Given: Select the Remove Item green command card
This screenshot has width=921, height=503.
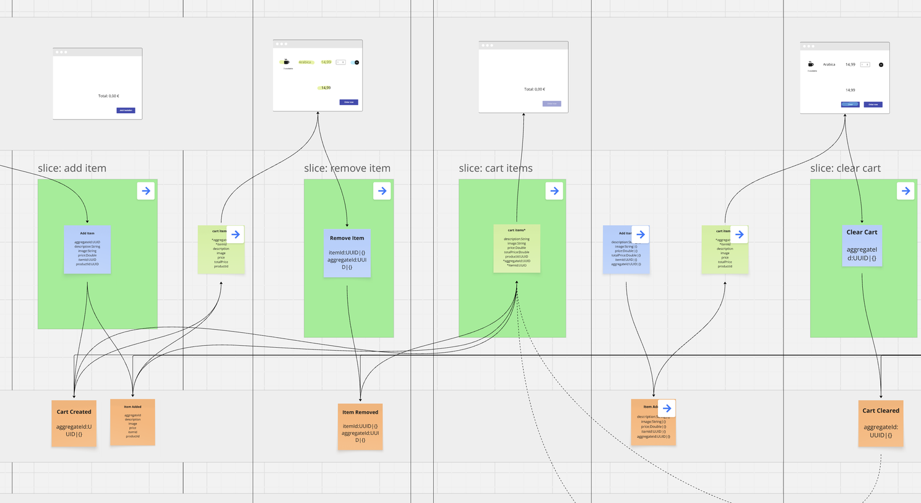Looking at the screenshot, I should (x=347, y=254).
